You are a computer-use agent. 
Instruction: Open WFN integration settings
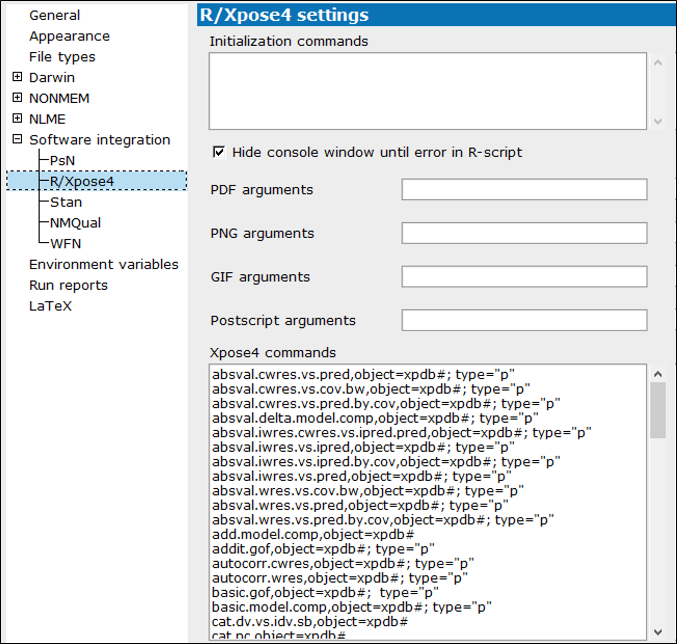pos(66,244)
